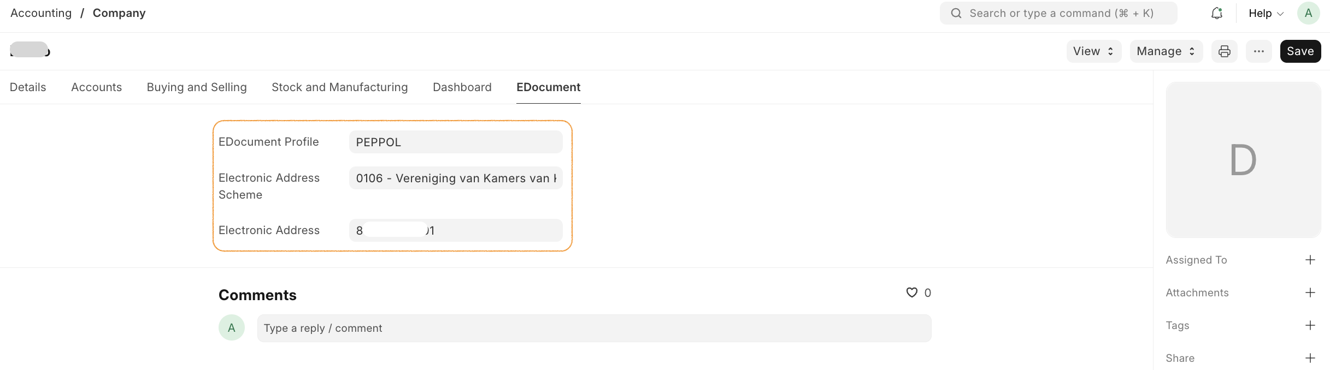The height and width of the screenshot is (370, 1330).
Task: Click the notification bell icon
Action: (1216, 13)
